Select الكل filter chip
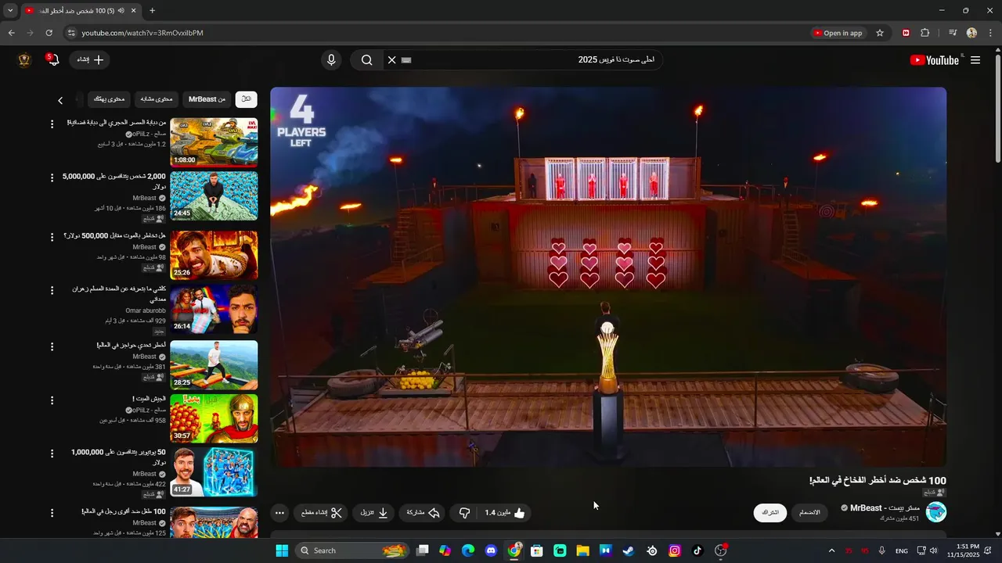 pos(247,99)
